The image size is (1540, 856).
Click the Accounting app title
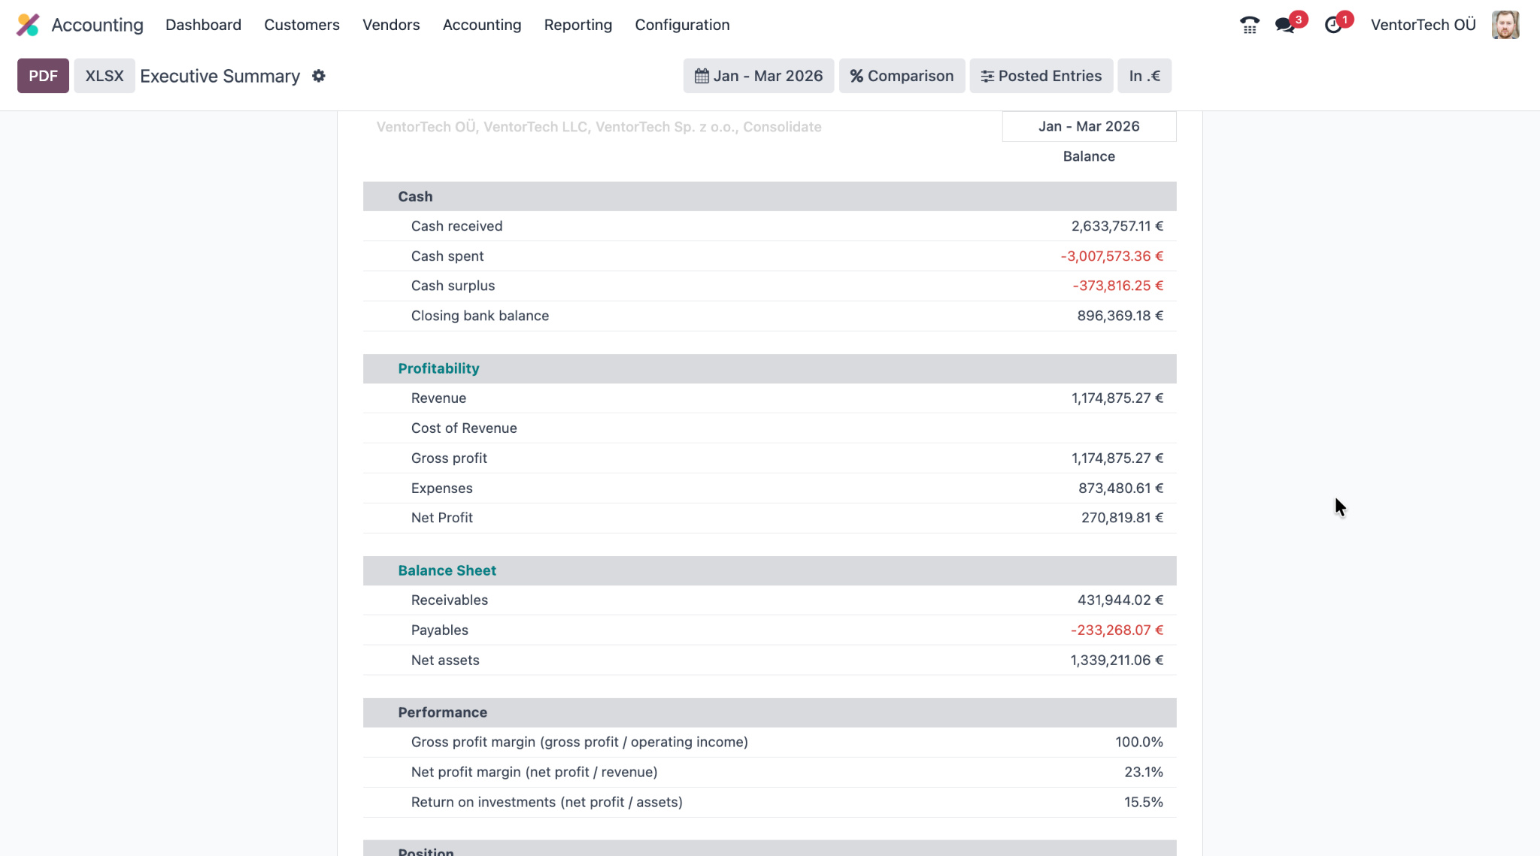[x=97, y=25]
